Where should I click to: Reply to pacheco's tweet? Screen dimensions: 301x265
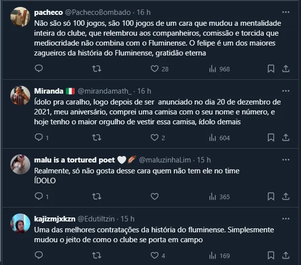(x=39, y=69)
